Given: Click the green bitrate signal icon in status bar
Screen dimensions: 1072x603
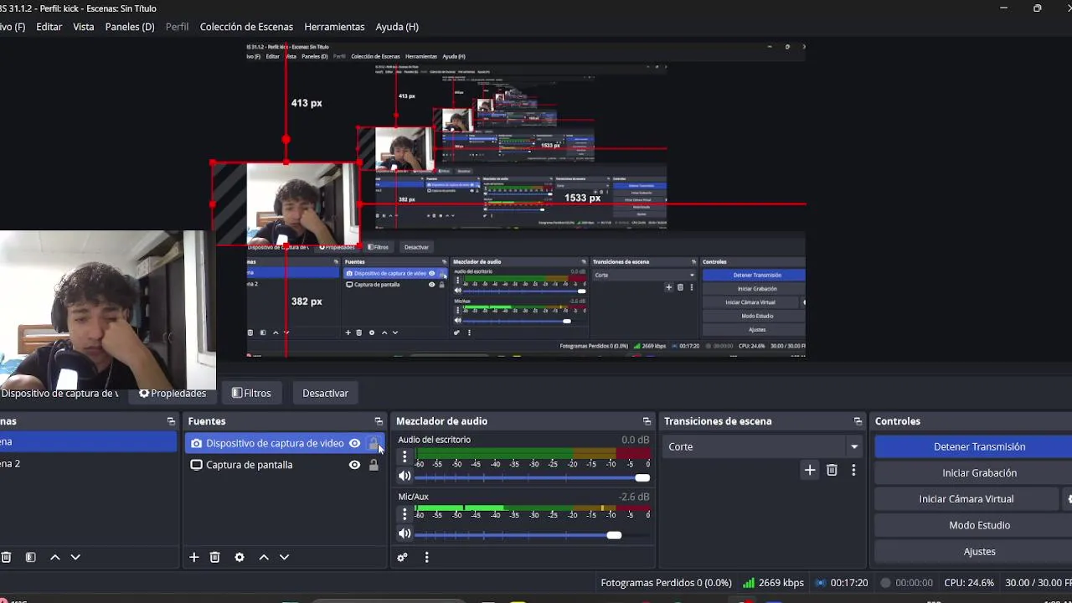Looking at the screenshot, I should point(749,583).
